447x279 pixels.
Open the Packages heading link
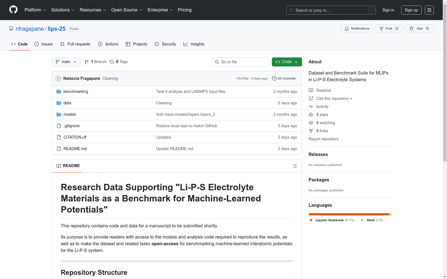pos(319,180)
